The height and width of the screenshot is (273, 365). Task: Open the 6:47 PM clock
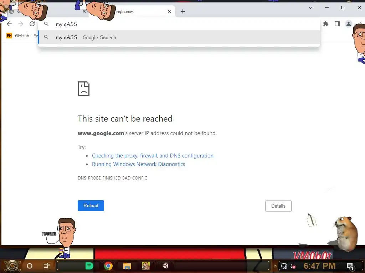[x=319, y=266]
